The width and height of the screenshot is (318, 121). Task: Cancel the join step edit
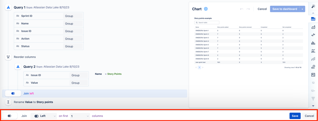click(x=309, y=116)
